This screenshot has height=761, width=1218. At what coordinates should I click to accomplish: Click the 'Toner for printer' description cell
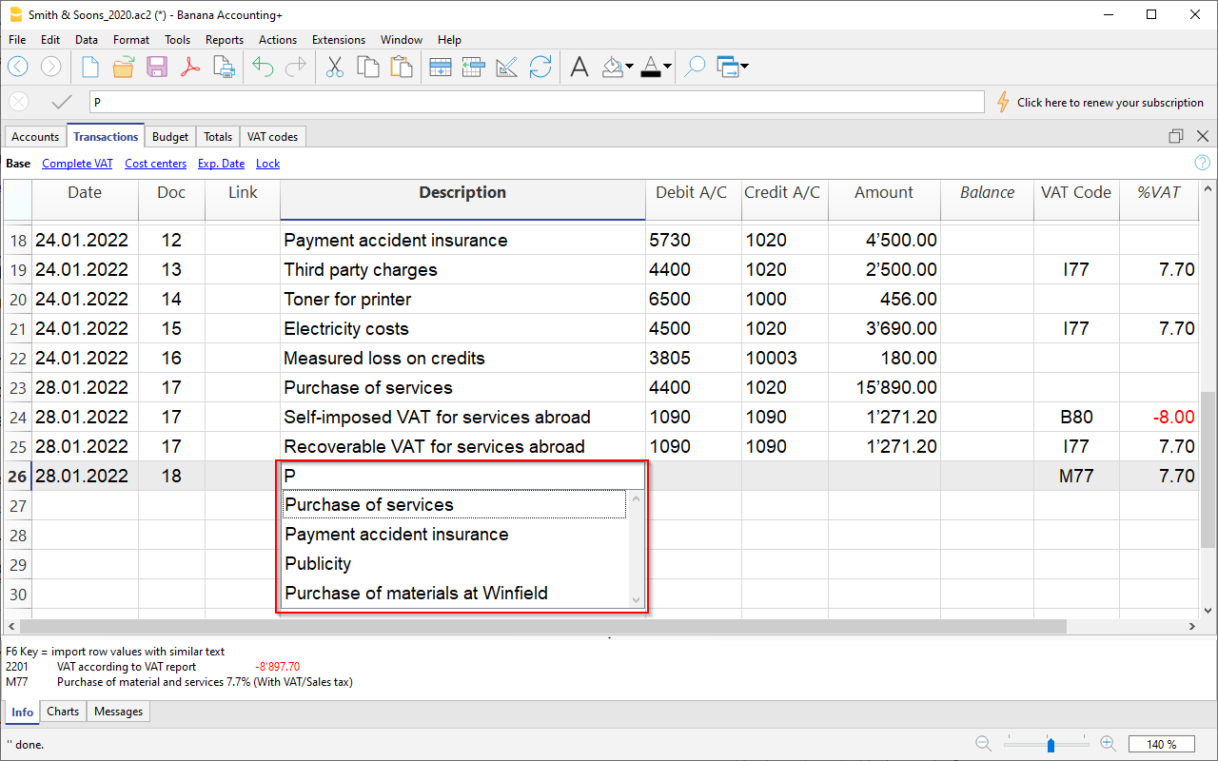[462, 300]
